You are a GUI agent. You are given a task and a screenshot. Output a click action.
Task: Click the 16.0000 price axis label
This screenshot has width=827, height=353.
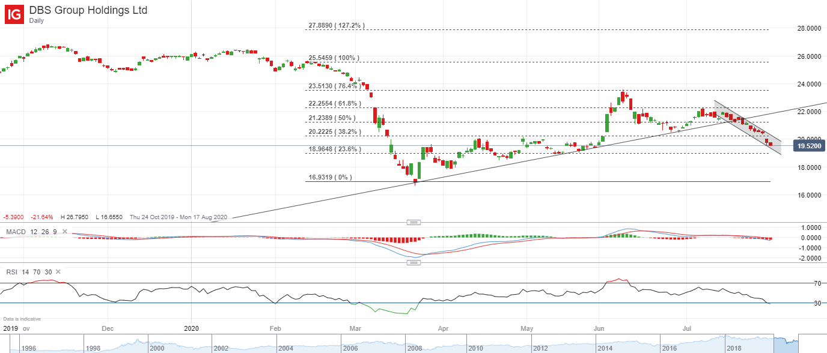point(810,195)
